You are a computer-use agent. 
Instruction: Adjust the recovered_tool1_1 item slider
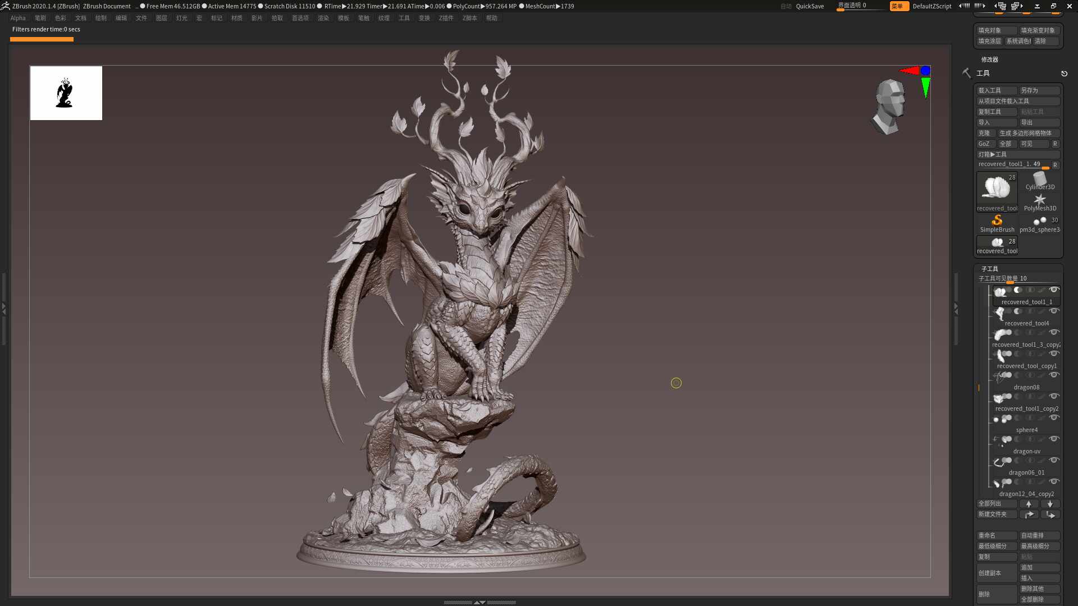click(1014, 164)
